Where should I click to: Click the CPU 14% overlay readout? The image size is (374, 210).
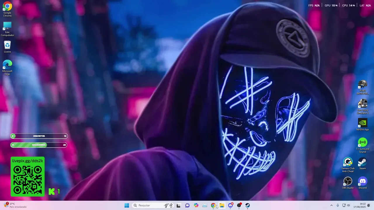(x=348, y=6)
